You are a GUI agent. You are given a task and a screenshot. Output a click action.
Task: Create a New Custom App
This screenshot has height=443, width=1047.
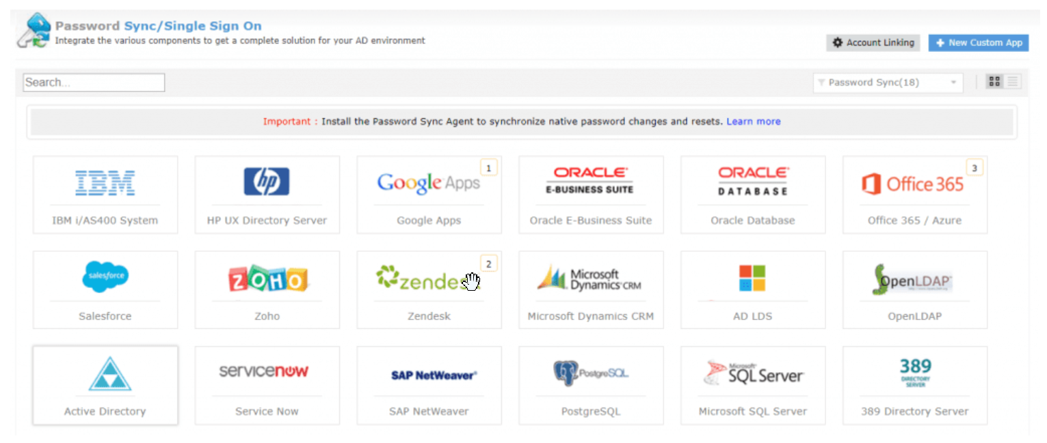click(978, 42)
